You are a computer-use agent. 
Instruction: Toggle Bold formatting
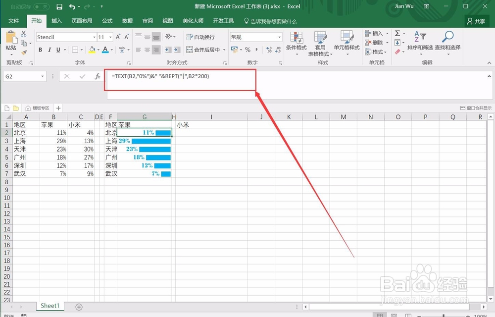41,50
